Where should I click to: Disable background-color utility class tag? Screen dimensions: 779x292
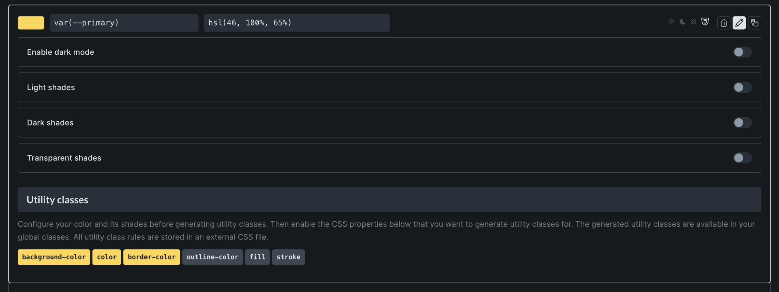54,257
